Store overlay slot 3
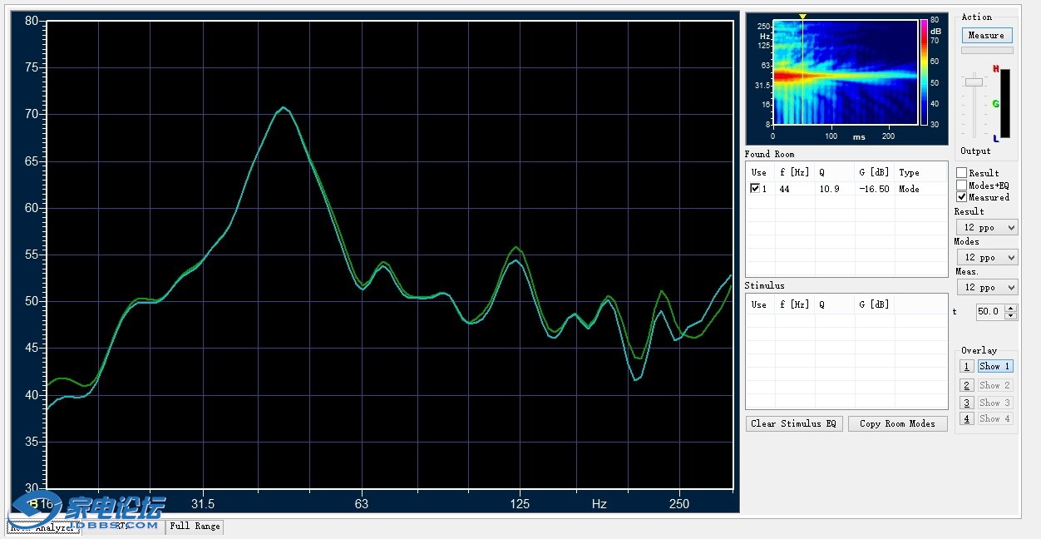The width and height of the screenshot is (1041, 539). 966,403
